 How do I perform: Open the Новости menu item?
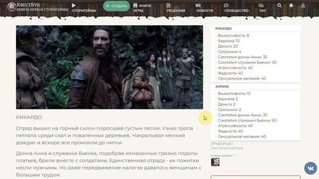click(205, 8)
